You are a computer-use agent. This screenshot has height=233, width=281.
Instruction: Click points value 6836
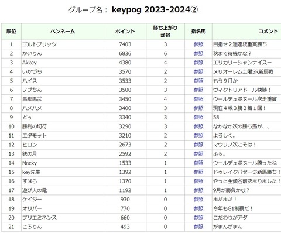tap(125, 53)
